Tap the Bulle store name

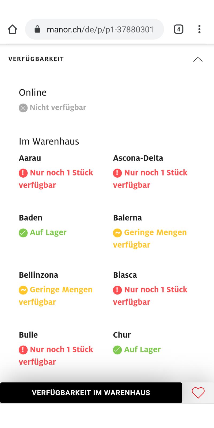tap(28, 335)
